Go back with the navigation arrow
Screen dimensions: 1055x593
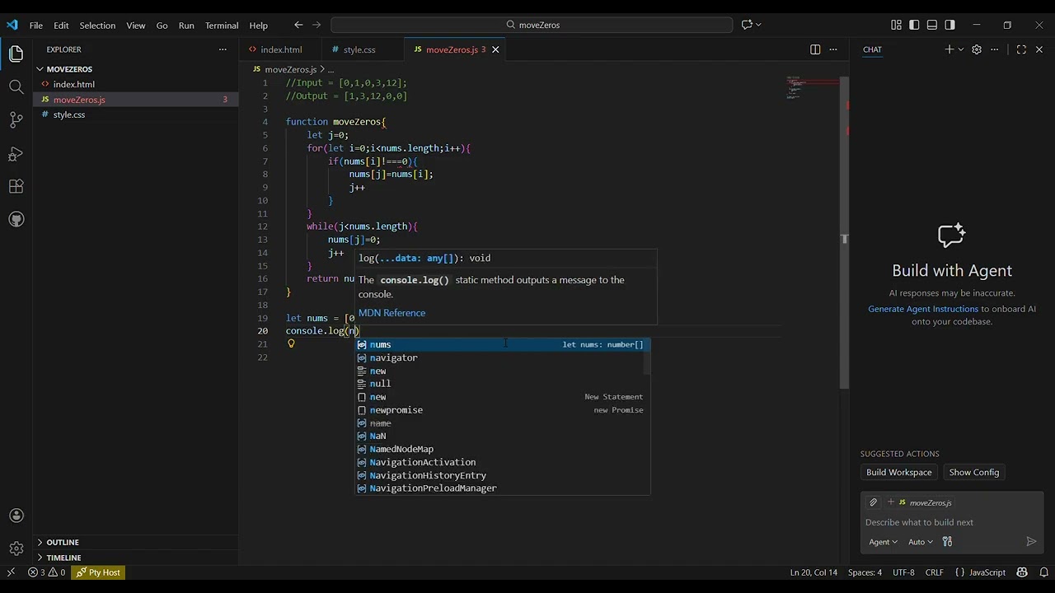298,25
